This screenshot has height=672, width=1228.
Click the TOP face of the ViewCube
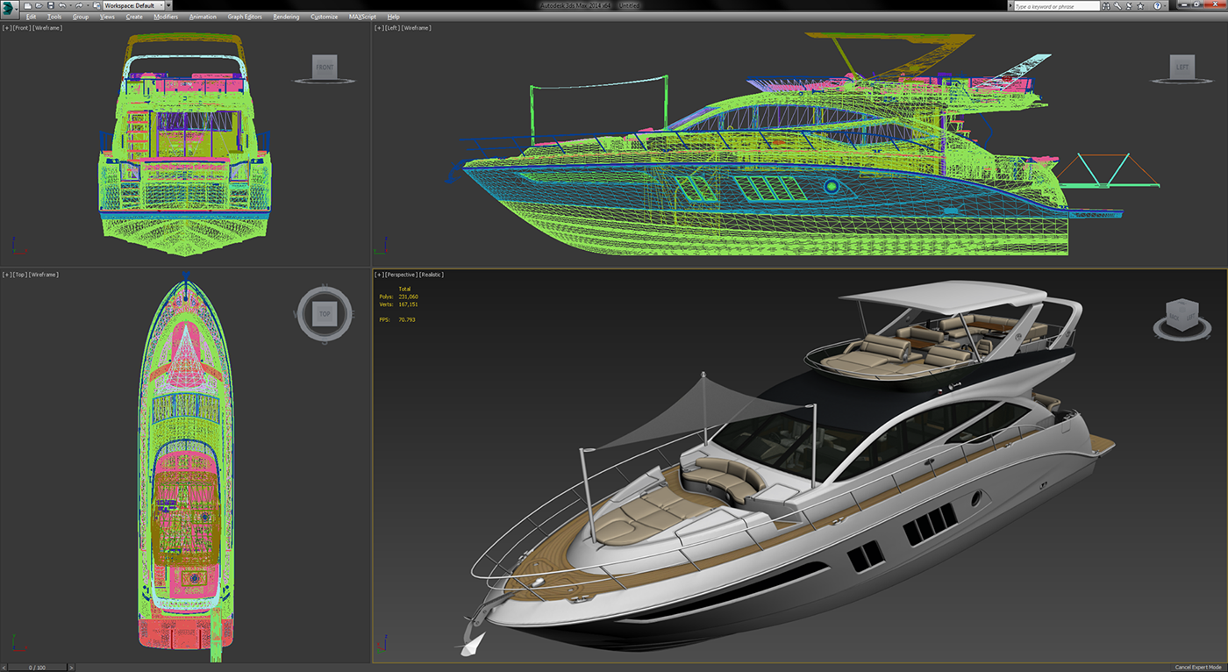coord(325,312)
